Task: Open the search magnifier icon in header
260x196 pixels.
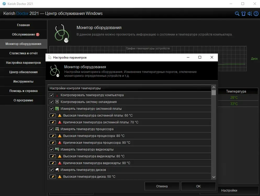Action: pos(237,14)
